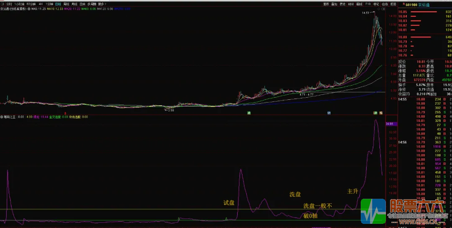Click the gear icon beside MA5 legend

pos(28,8)
